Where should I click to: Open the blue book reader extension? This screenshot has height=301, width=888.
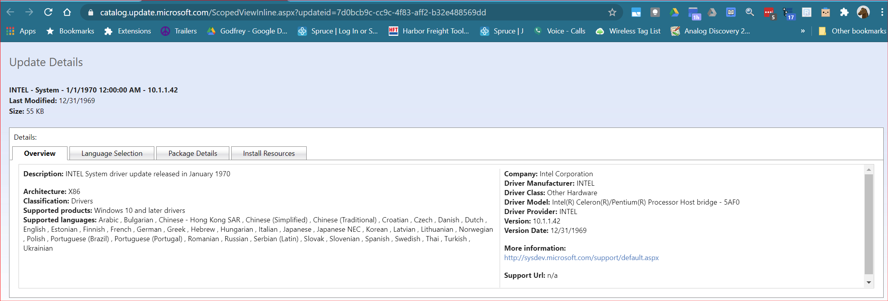(x=731, y=13)
